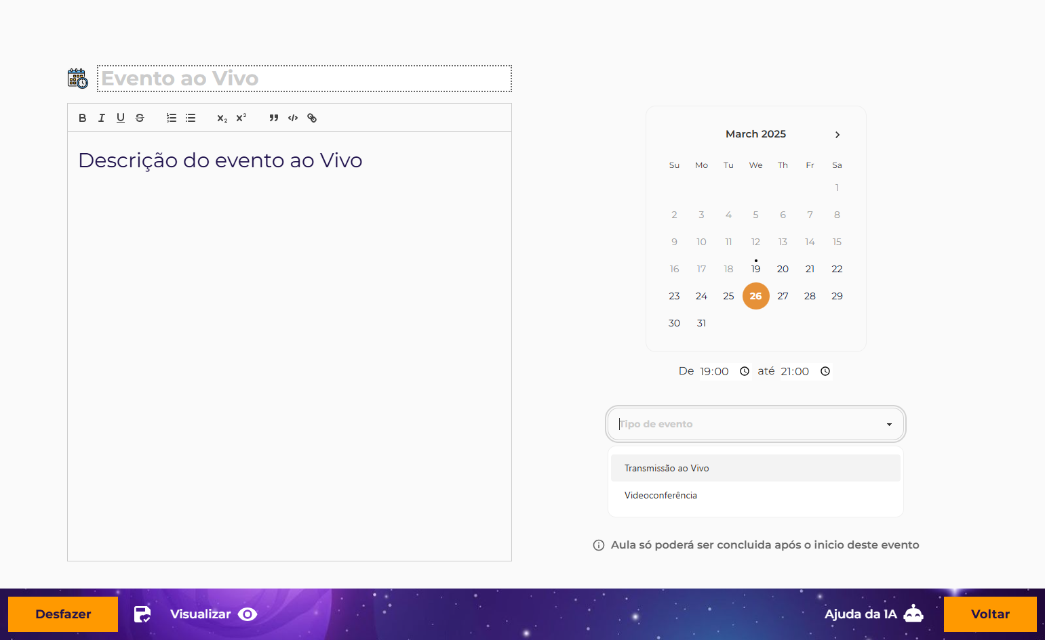The width and height of the screenshot is (1045, 640).
Task: Insert a hyperlink
Action: pyautogui.click(x=312, y=118)
